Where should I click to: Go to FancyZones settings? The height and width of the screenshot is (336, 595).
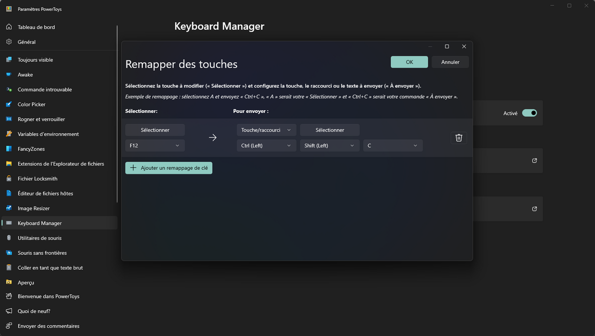click(x=59, y=149)
